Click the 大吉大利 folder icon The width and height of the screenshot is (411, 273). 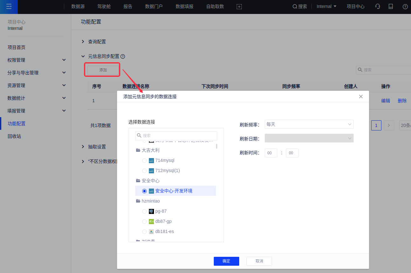pyautogui.click(x=138, y=150)
